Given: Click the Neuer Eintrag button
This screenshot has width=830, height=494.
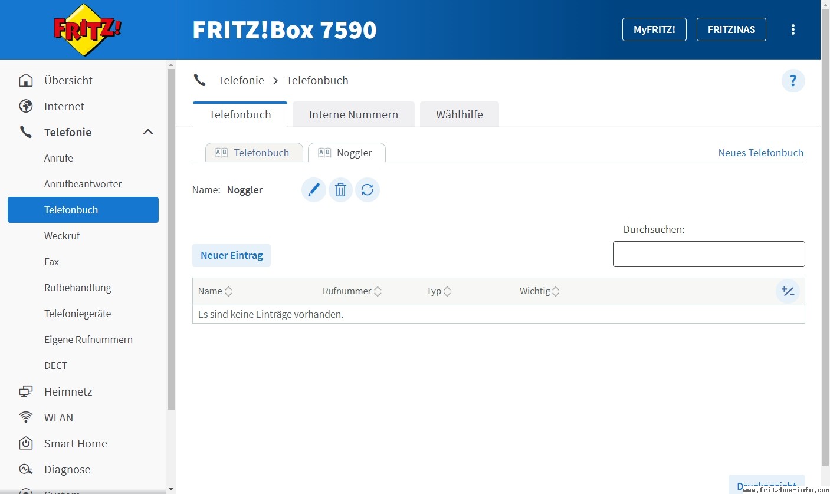Looking at the screenshot, I should tap(231, 255).
